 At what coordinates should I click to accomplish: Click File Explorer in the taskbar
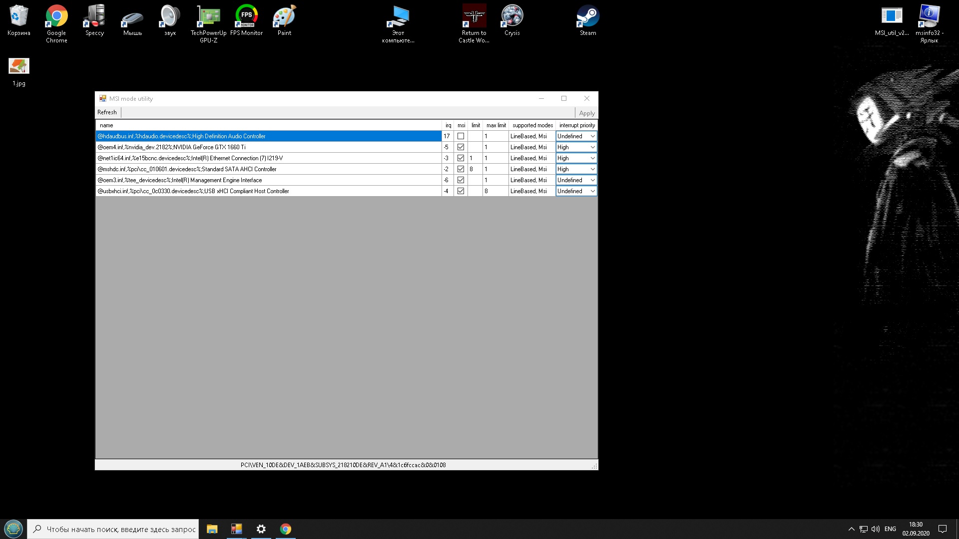click(x=212, y=529)
